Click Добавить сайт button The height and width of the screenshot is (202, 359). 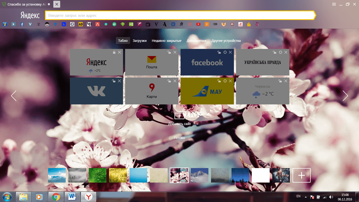click(179, 119)
